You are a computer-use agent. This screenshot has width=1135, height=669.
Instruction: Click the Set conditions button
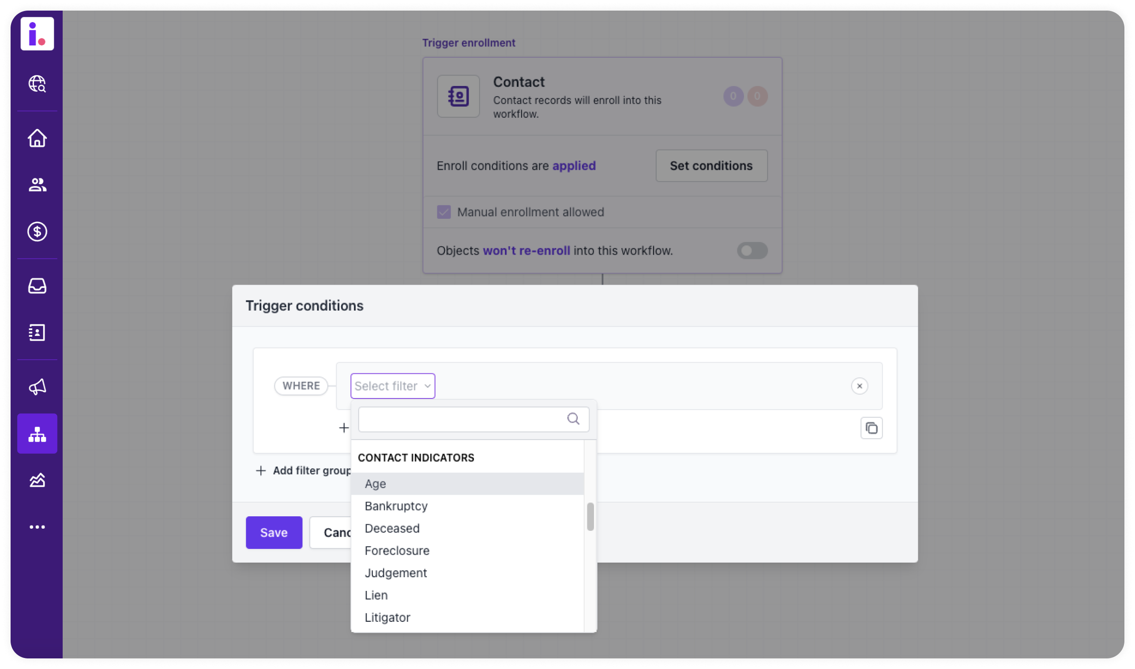[x=711, y=165]
